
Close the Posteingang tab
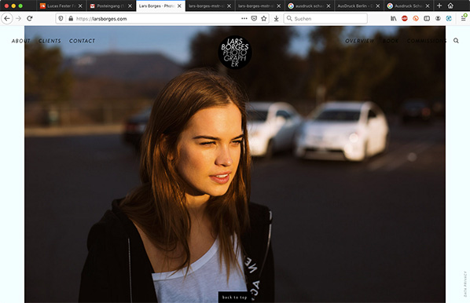tap(130, 5)
